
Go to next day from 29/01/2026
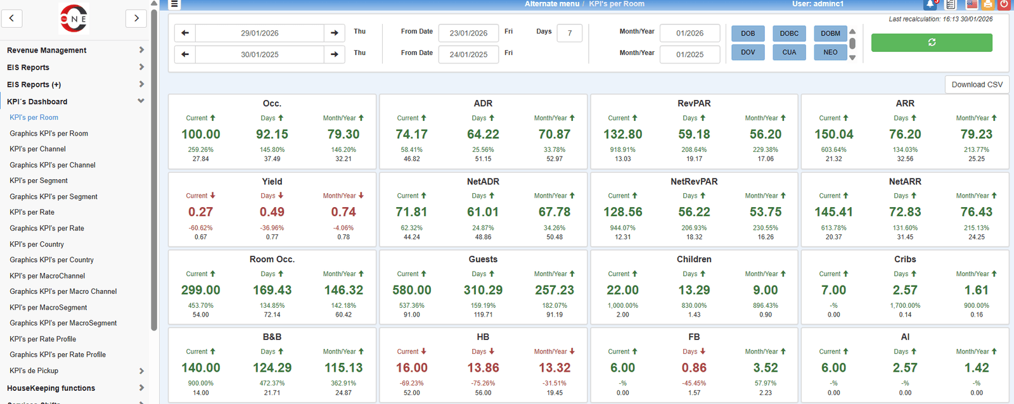(335, 33)
